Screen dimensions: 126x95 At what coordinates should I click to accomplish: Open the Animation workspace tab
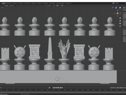(x=39, y=3)
